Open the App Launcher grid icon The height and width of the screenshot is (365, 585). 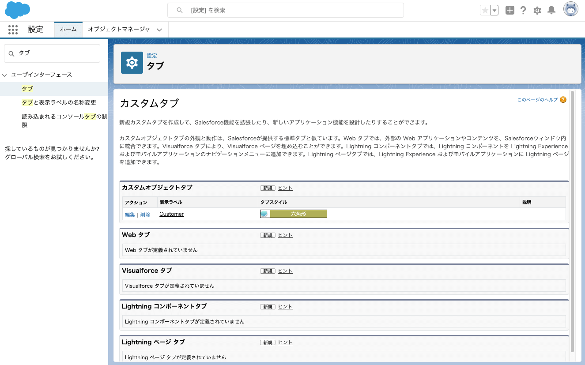[x=13, y=30]
